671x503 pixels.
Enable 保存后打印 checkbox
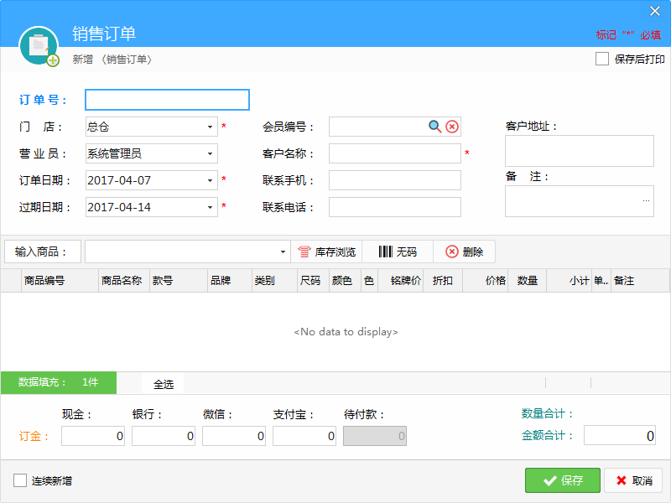[601, 59]
